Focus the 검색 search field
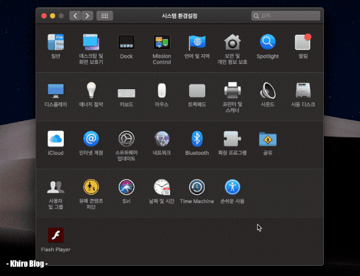The image size is (360, 276). point(285,16)
